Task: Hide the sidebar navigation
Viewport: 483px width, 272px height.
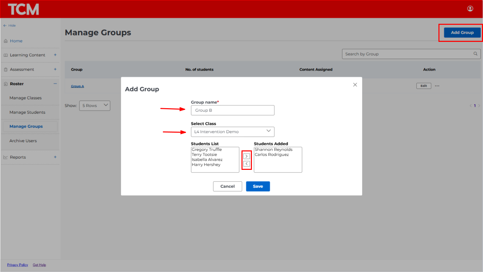Action: (9, 25)
